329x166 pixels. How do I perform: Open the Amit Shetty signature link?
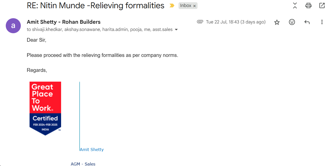(x=92, y=150)
